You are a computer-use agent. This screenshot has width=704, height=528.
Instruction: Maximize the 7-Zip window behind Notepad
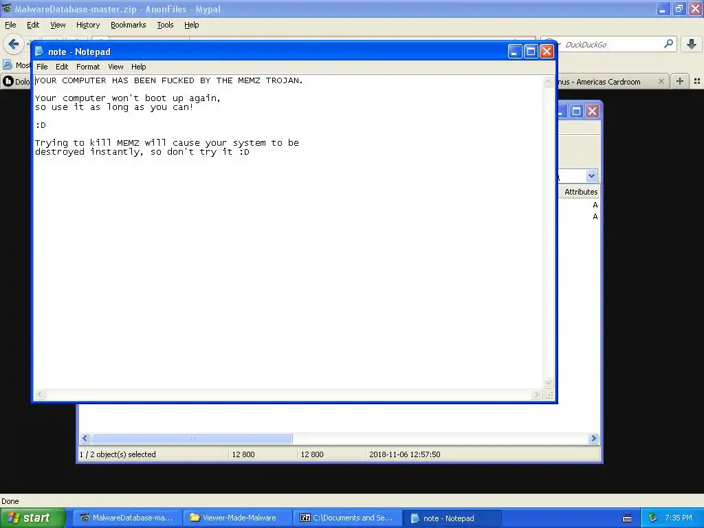[x=577, y=111]
